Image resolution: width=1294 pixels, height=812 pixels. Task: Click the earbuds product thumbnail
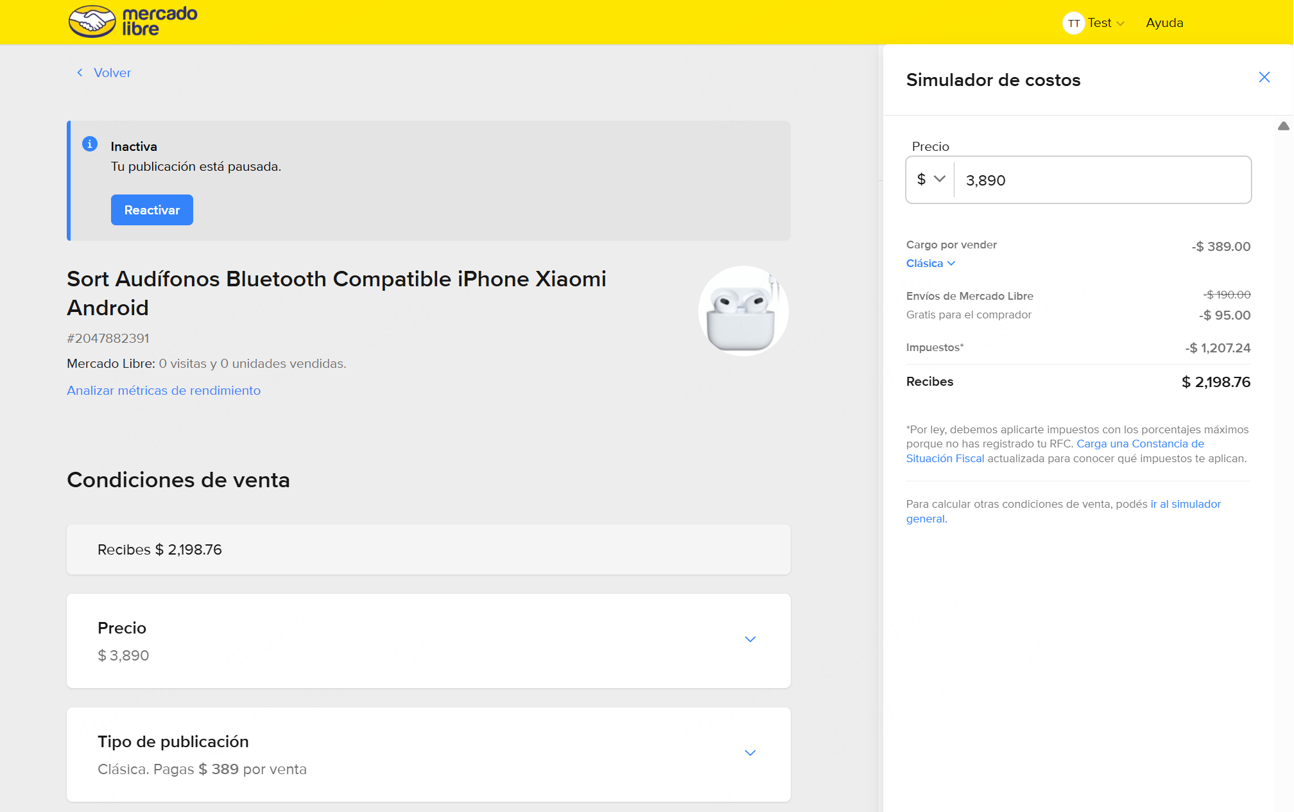pos(742,311)
